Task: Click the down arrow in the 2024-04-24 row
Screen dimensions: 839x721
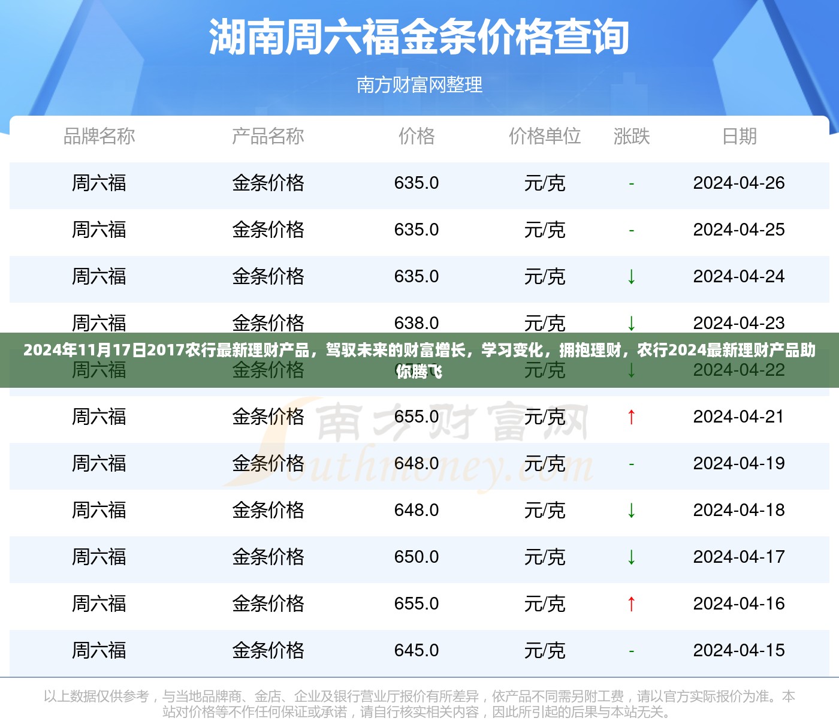Action: [631, 276]
